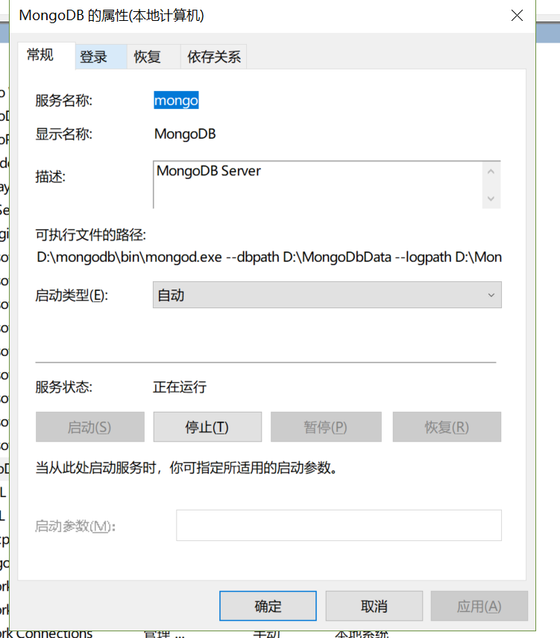
Task: Click the 恢复(R) button
Action: (x=447, y=427)
